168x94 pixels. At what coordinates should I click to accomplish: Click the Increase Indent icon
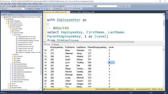77,9
